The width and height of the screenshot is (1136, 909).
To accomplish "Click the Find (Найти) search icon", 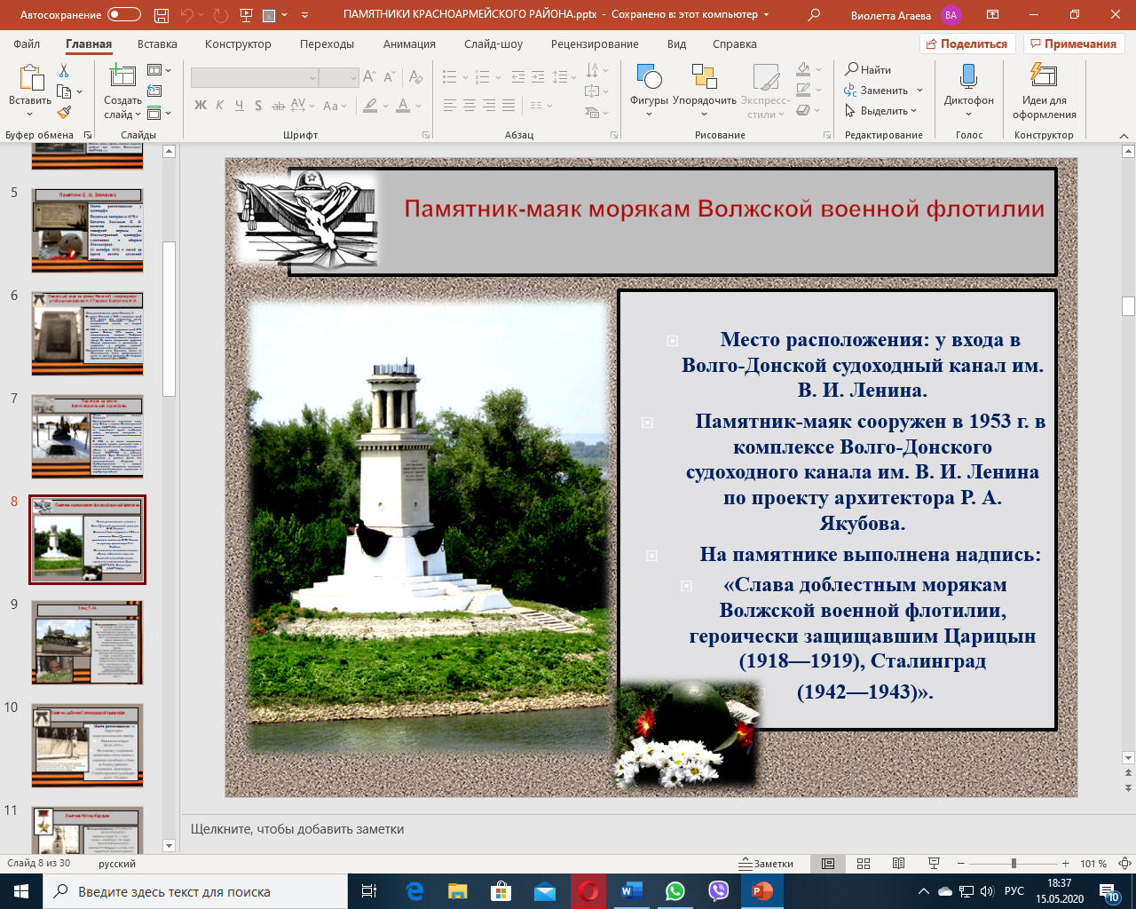I will coord(869,69).
